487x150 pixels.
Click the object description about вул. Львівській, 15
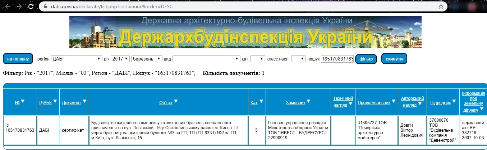pyautogui.click(x=168, y=130)
